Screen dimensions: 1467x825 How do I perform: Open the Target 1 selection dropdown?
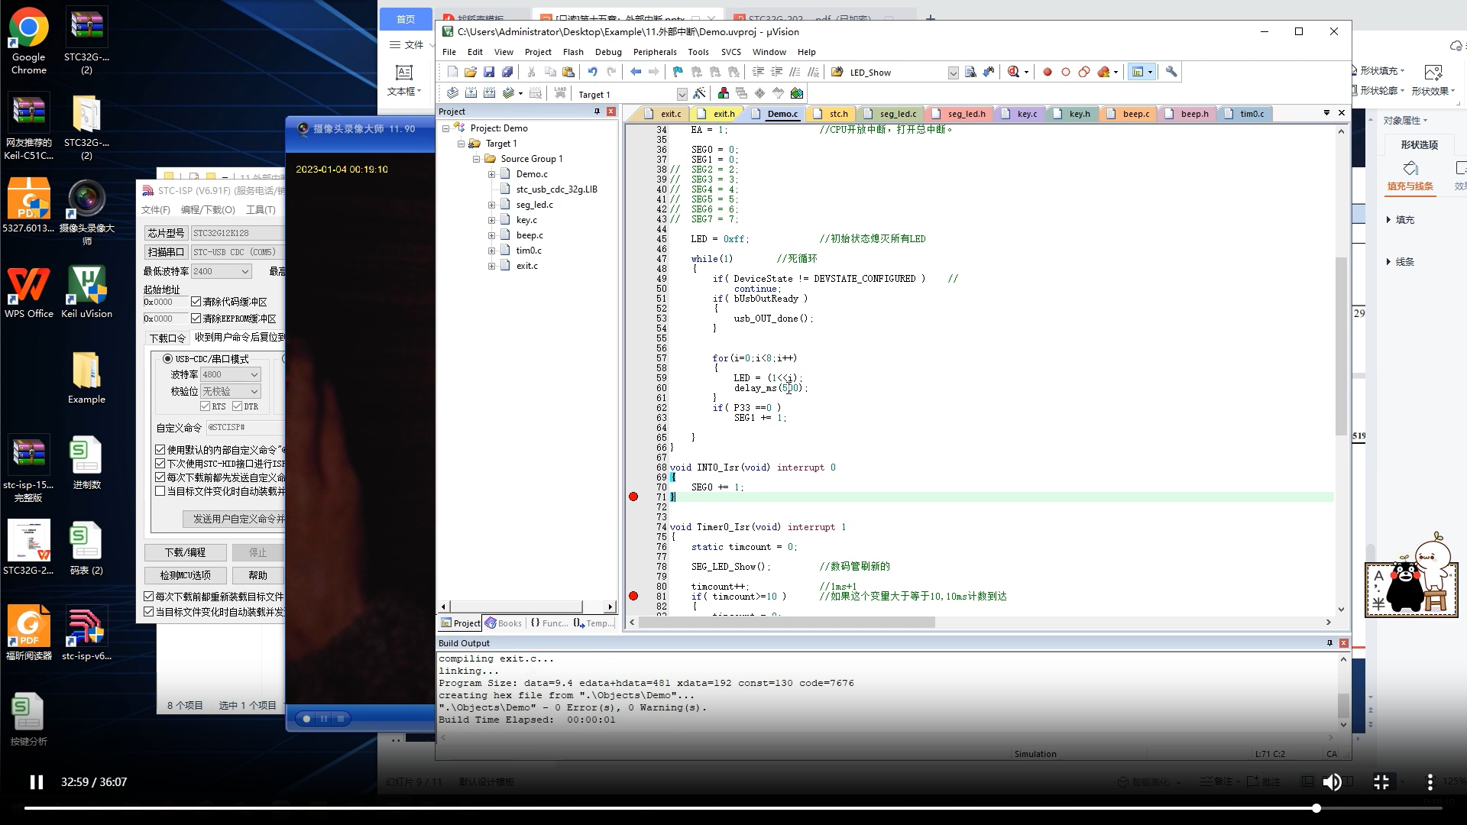(x=682, y=94)
